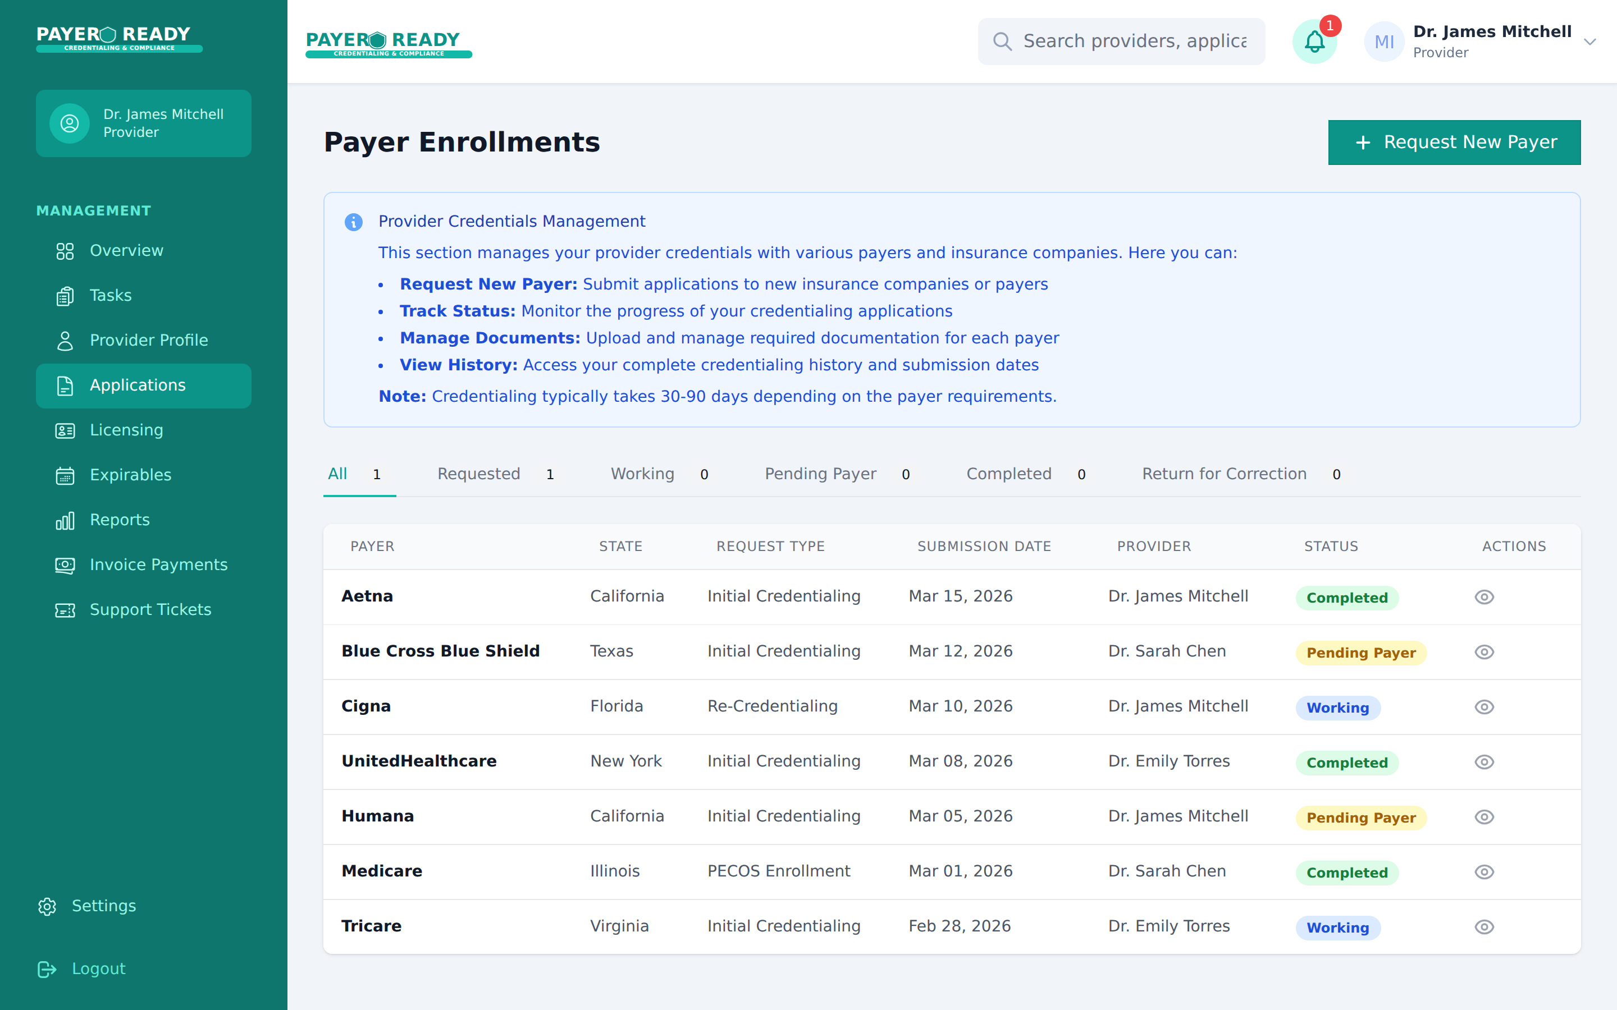Select the Reports chart icon
This screenshot has height=1010, width=1617.
point(64,520)
